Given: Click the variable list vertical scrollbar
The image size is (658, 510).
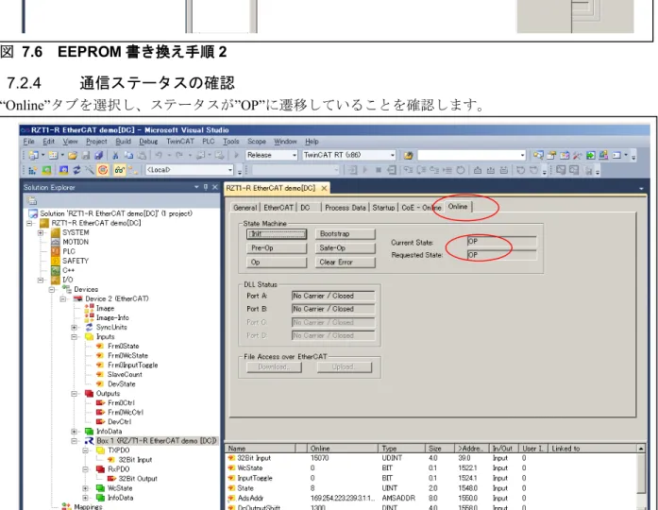Looking at the screenshot, I should click(x=641, y=476).
